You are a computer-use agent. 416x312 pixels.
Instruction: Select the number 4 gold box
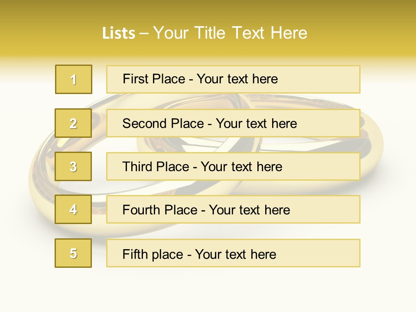pos(73,209)
